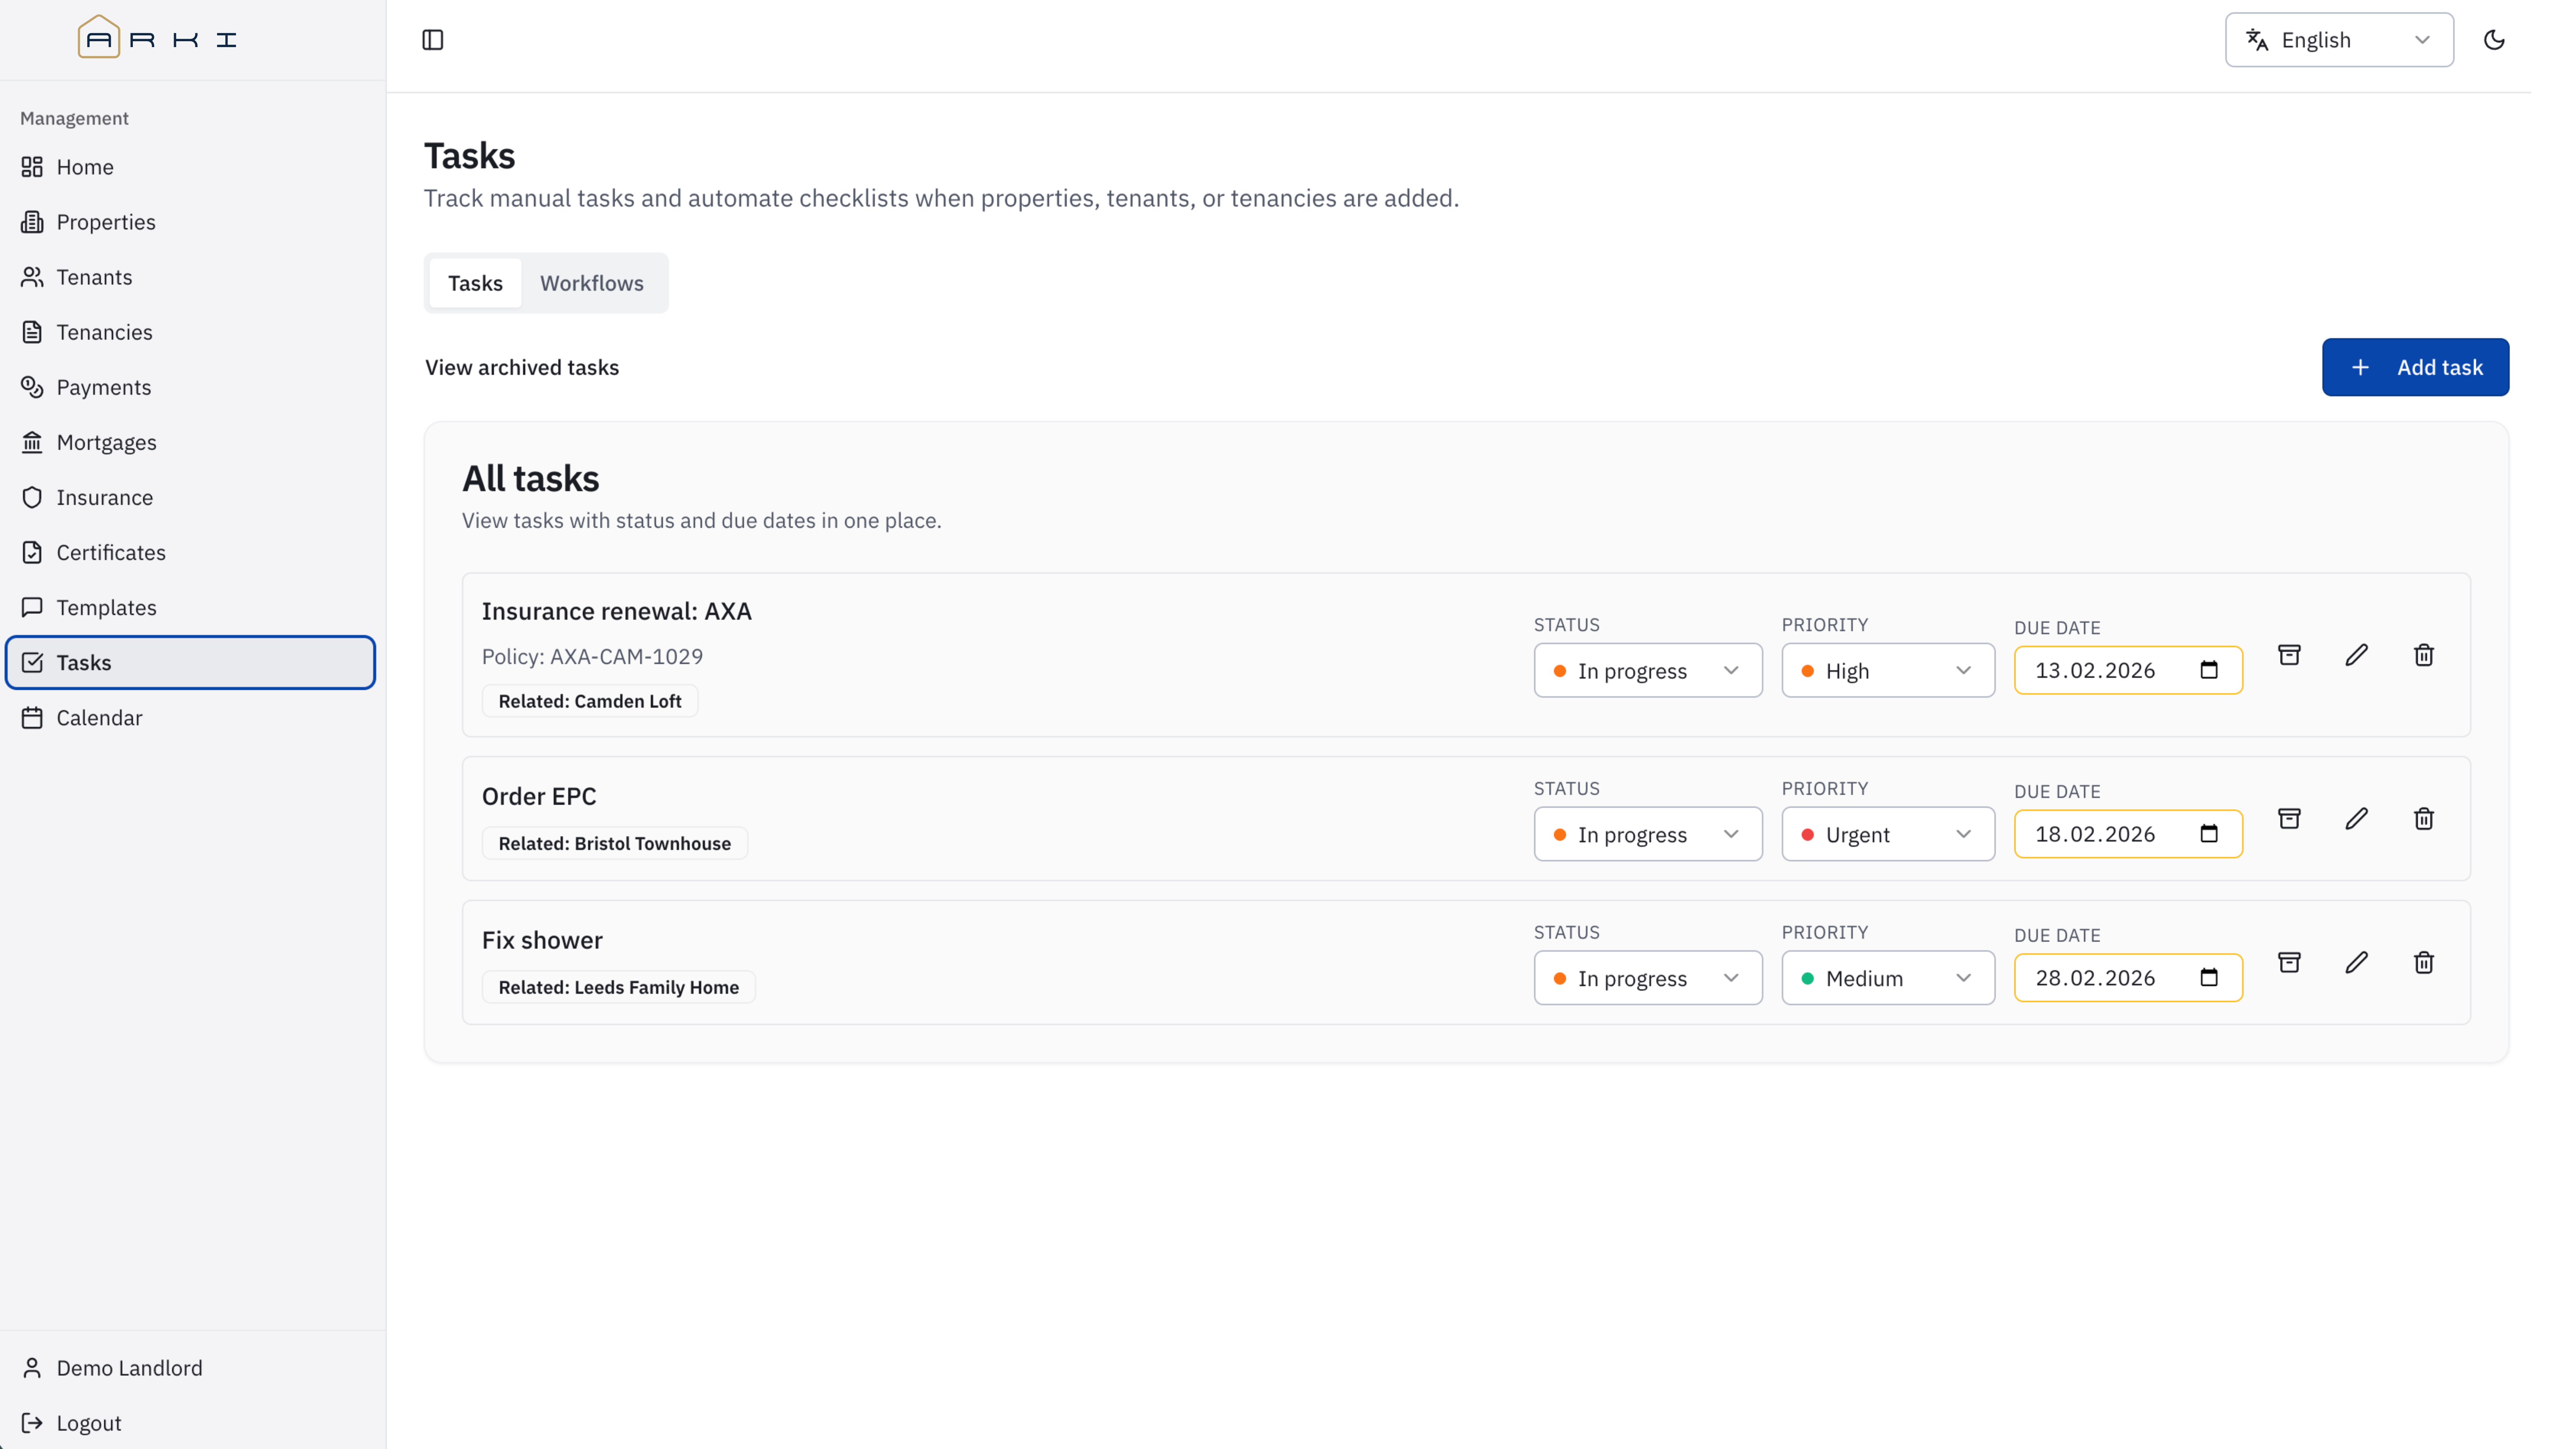The width and height of the screenshot is (2576, 1449).
Task: Click Logout
Action: (x=190, y=1423)
